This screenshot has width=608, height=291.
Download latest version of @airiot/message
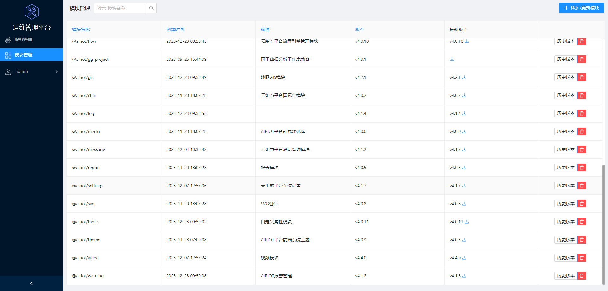tap(464, 149)
